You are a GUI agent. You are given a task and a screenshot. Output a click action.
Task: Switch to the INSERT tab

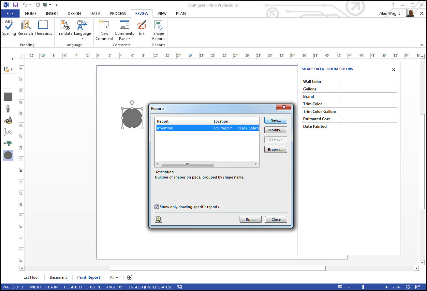coord(52,13)
